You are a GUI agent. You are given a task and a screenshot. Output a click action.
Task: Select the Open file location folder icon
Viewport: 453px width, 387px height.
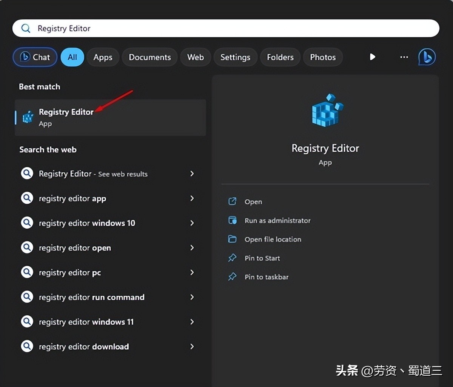[233, 239]
